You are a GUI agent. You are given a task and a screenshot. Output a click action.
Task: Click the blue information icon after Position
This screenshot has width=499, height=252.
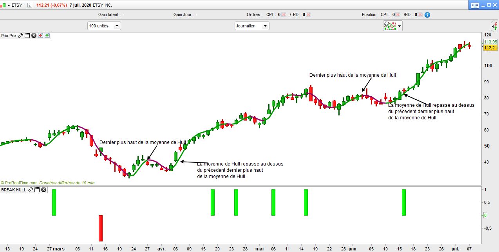click(427, 15)
